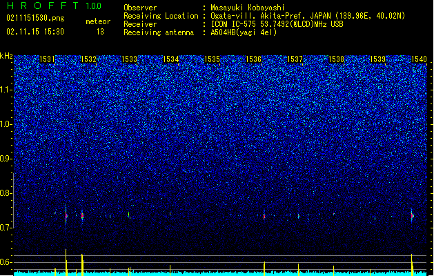Screen dimensions: 434x276
Task: Click the HROFFT program title text
Action: pyautogui.click(x=43, y=6)
